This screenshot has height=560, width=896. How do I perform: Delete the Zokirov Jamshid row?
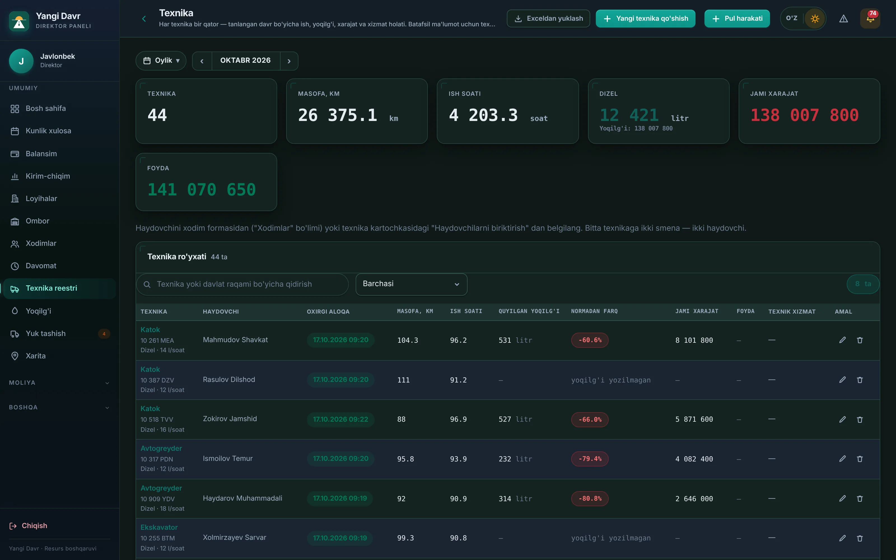860,419
